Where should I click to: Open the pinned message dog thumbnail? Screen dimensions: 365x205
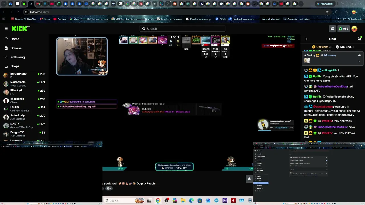pyautogui.click(x=307, y=61)
